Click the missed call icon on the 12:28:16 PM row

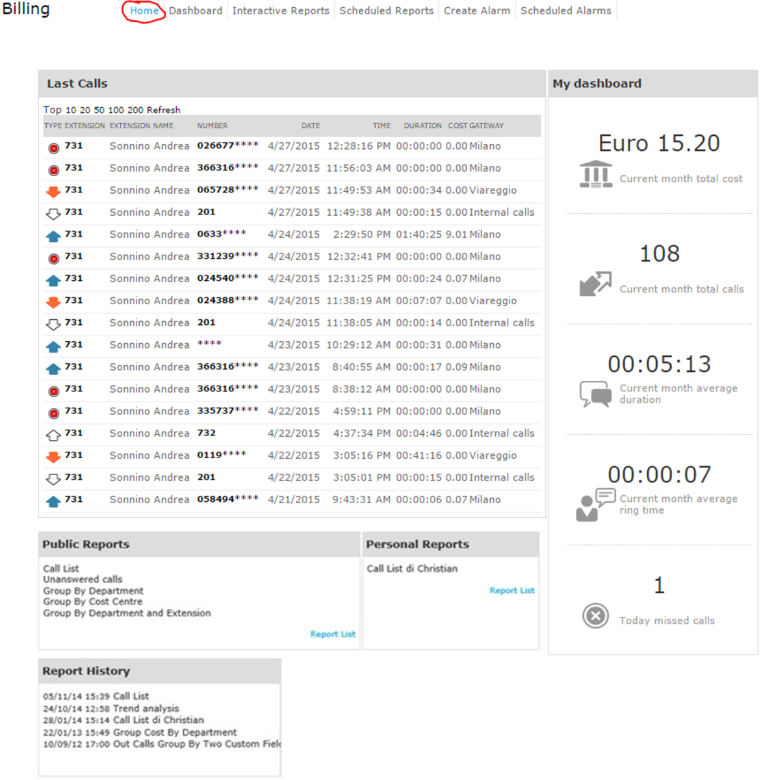pyautogui.click(x=54, y=148)
